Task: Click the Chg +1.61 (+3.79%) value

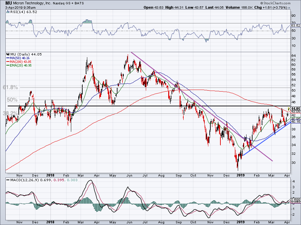Action: tap(271, 7)
